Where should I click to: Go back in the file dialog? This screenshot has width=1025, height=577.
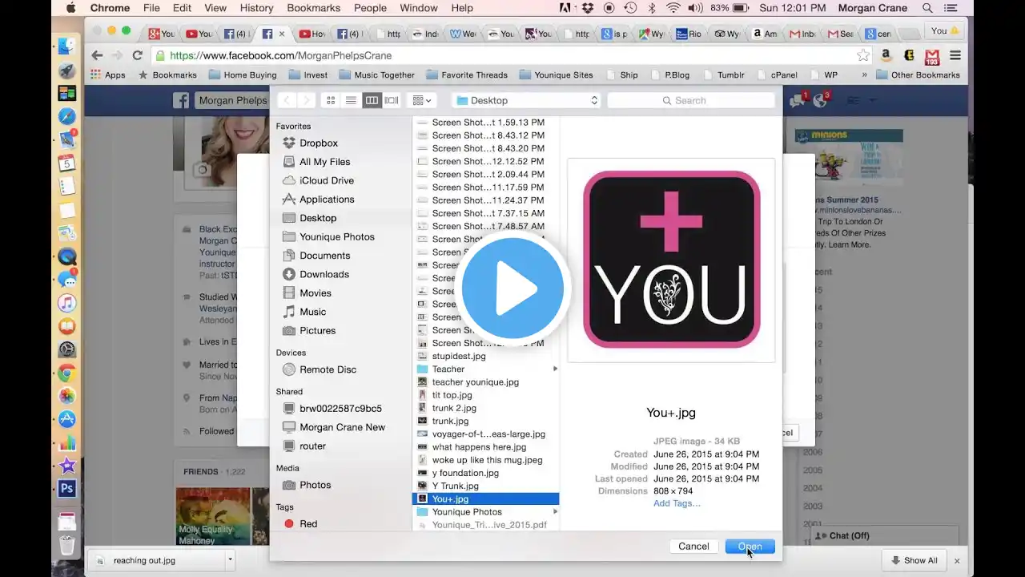[287, 100]
